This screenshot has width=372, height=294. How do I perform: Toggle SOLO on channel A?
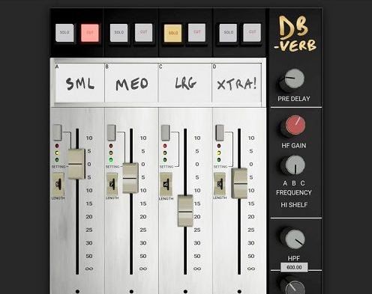pos(64,33)
